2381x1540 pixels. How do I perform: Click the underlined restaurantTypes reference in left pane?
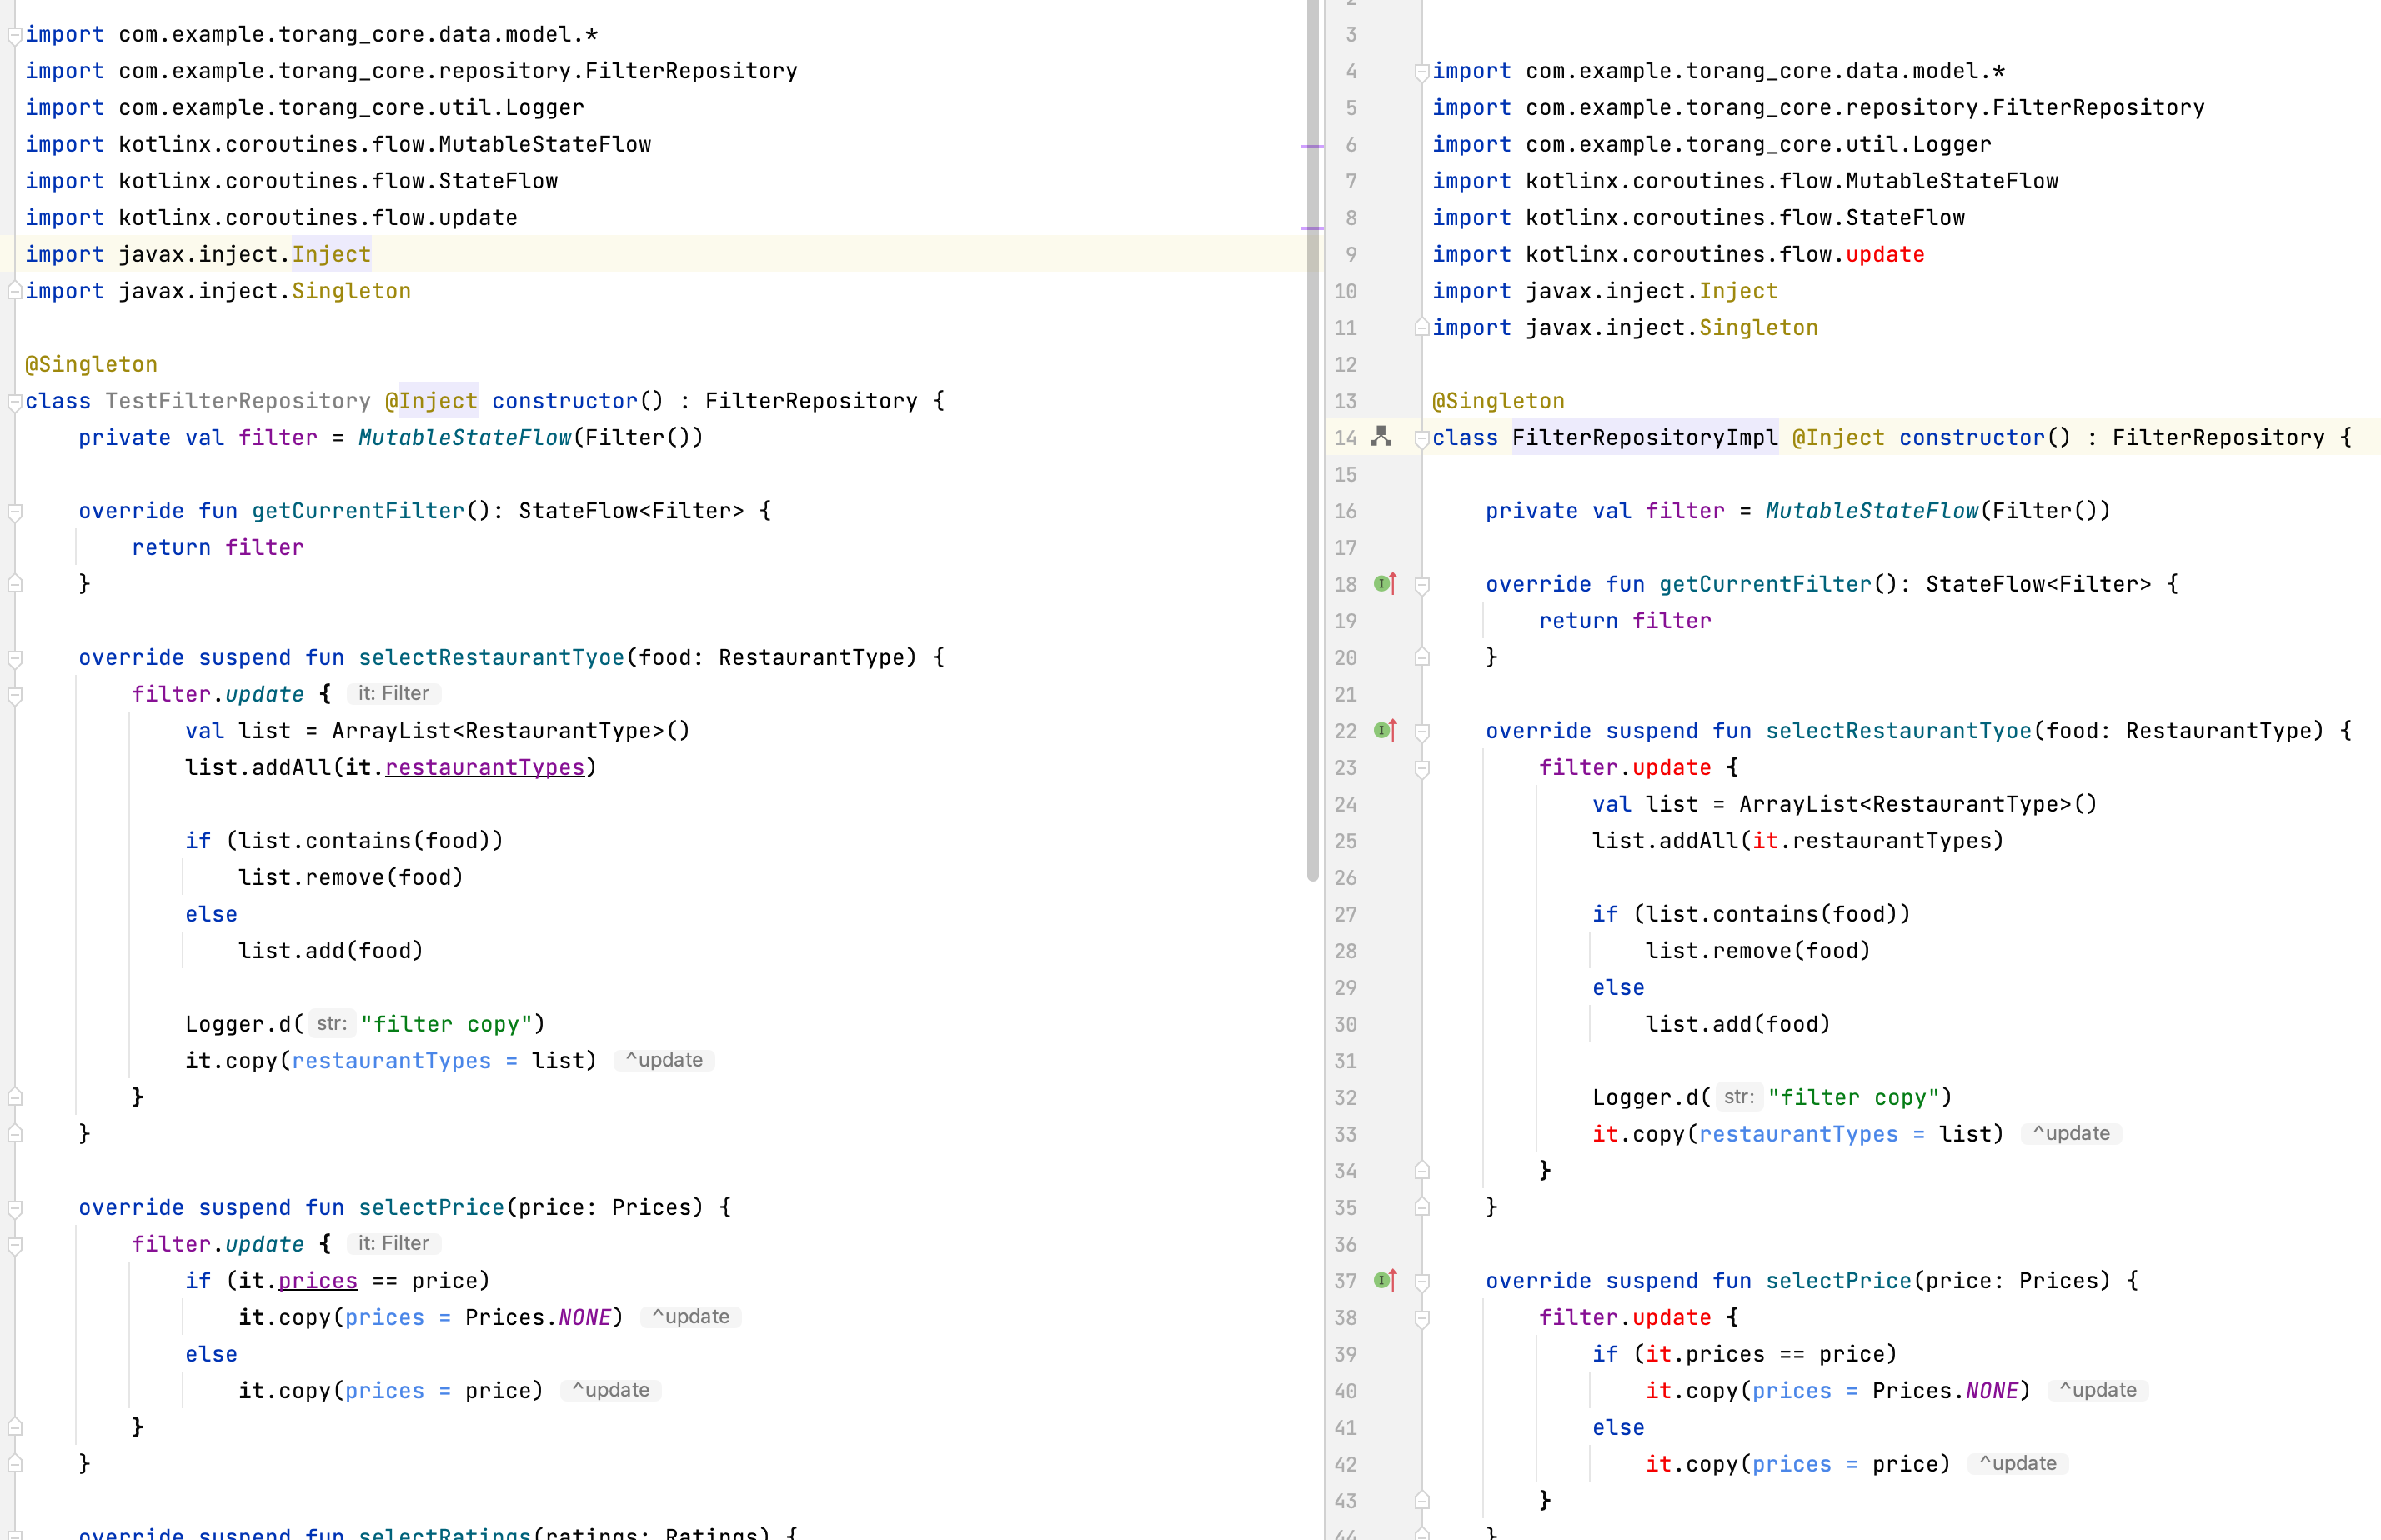484,767
